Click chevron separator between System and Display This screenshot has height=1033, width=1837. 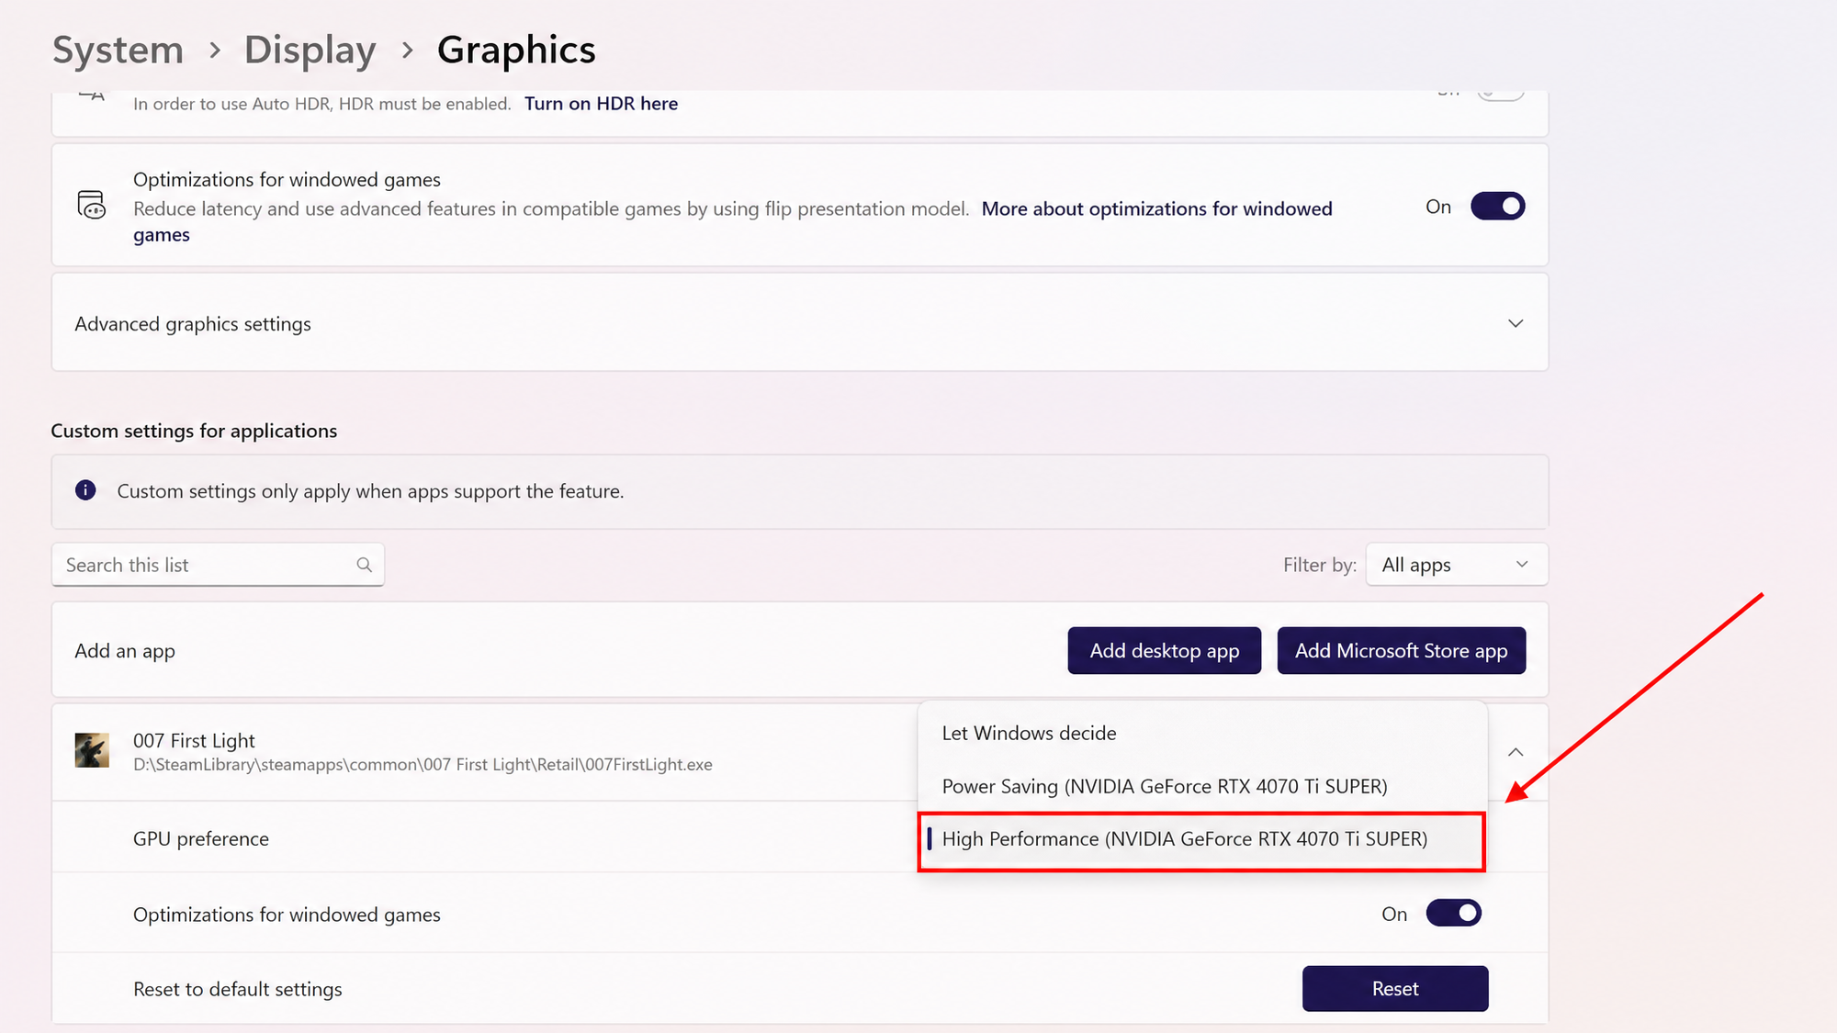[x=215, y=50]
